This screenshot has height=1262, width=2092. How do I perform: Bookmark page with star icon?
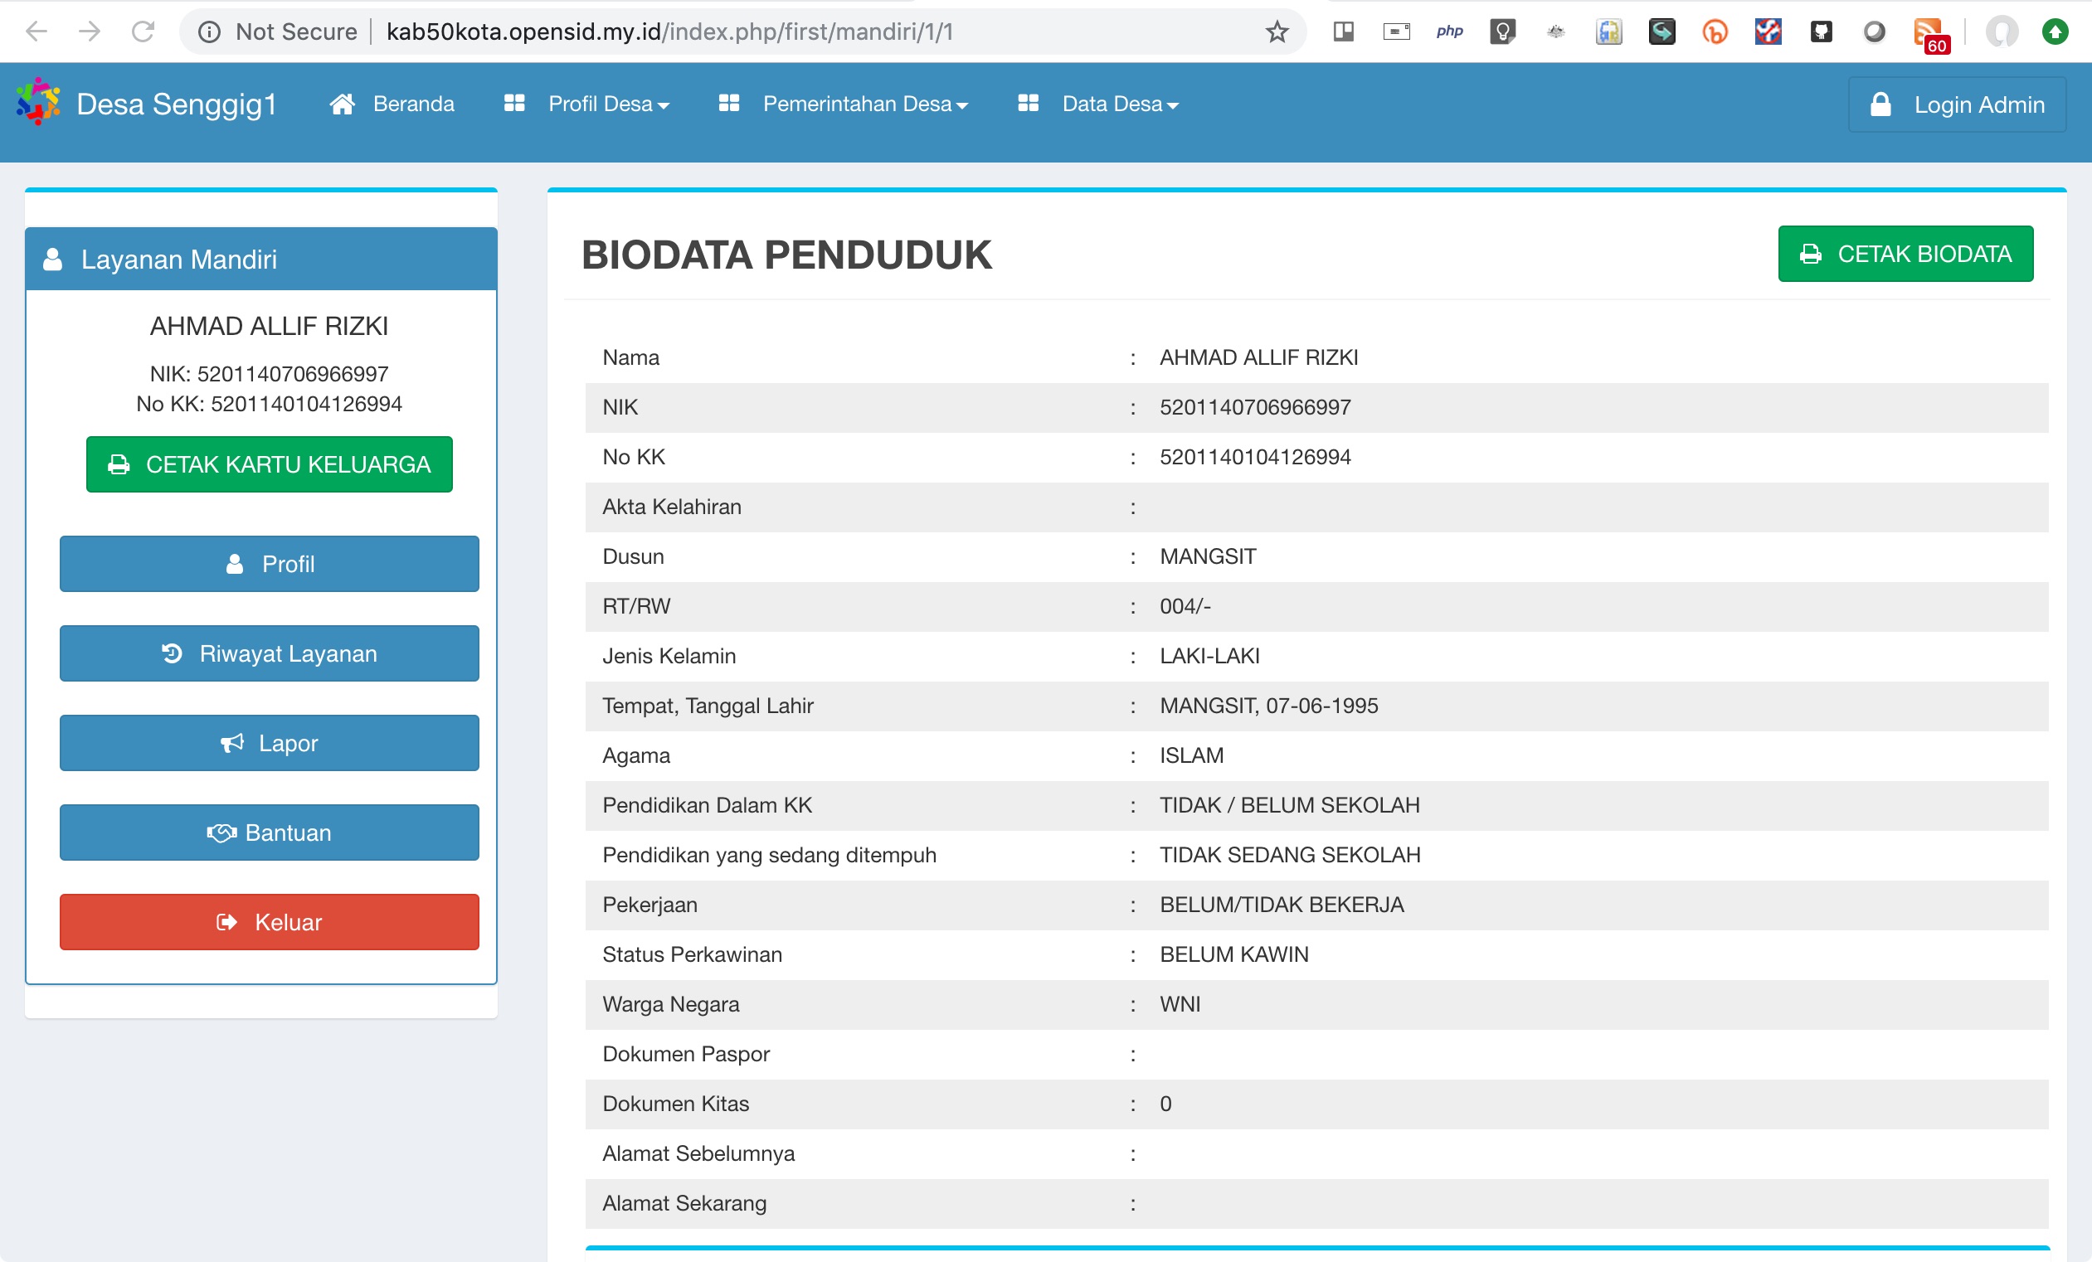click(1276, 32)
